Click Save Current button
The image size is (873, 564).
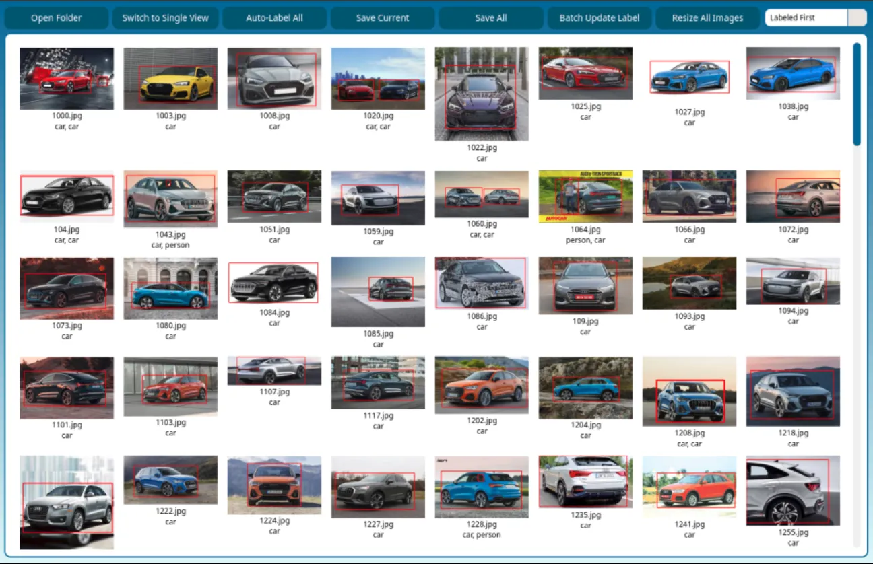[x=383, y=18]
